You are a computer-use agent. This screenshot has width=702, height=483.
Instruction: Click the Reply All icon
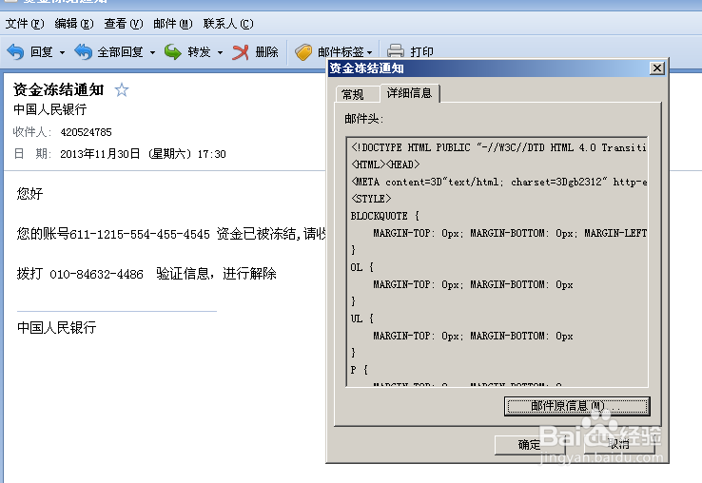point(83,52)
